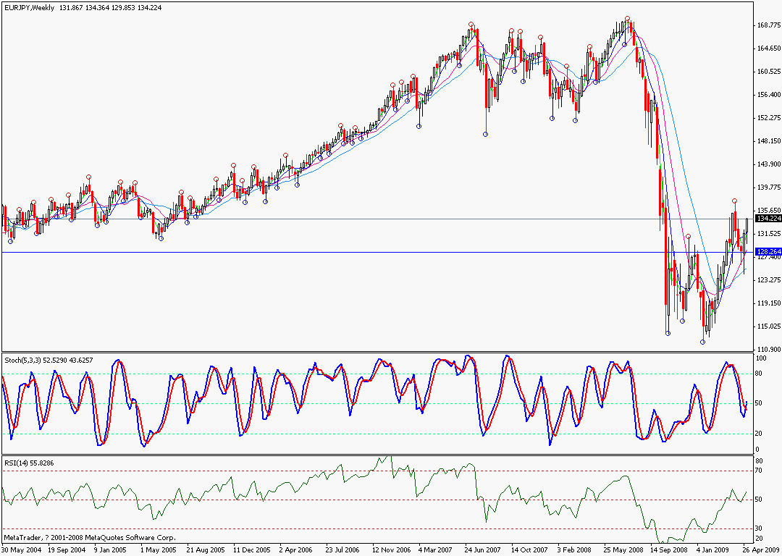Screen dimensions: 782x556
Task: Select the RSI(14) 55.8286 indicator label
Action: click(29, 463)
